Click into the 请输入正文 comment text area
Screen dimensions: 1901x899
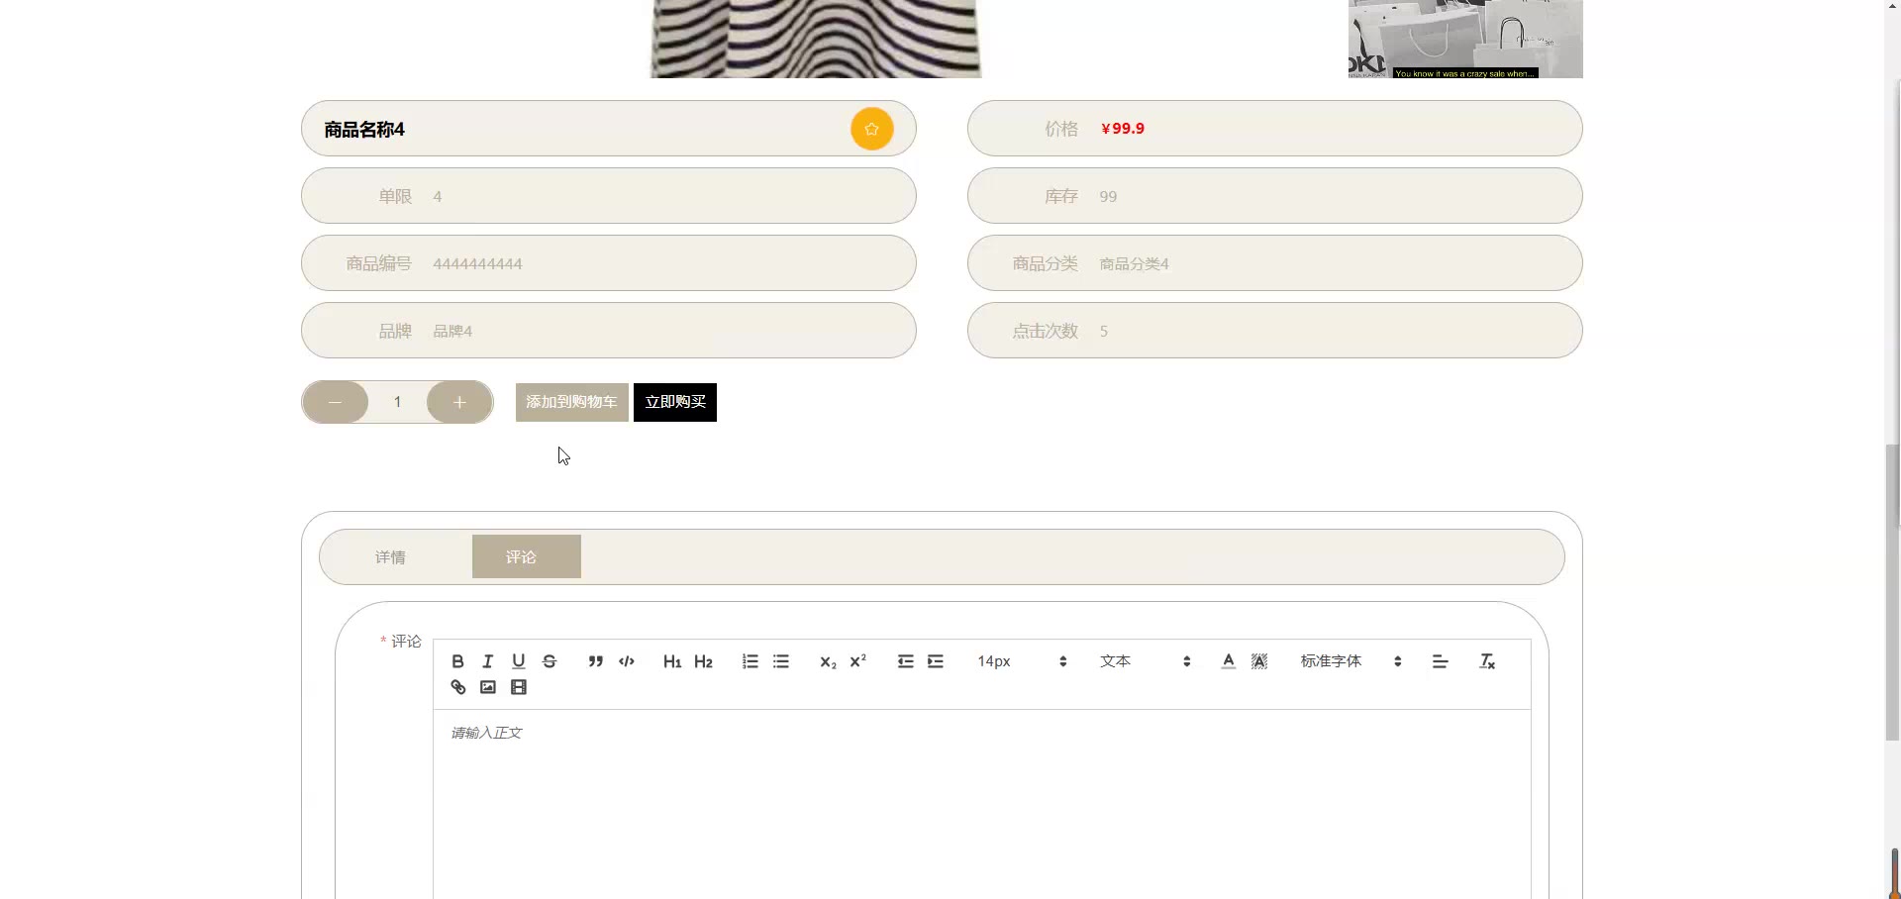(x=982, y=804)
